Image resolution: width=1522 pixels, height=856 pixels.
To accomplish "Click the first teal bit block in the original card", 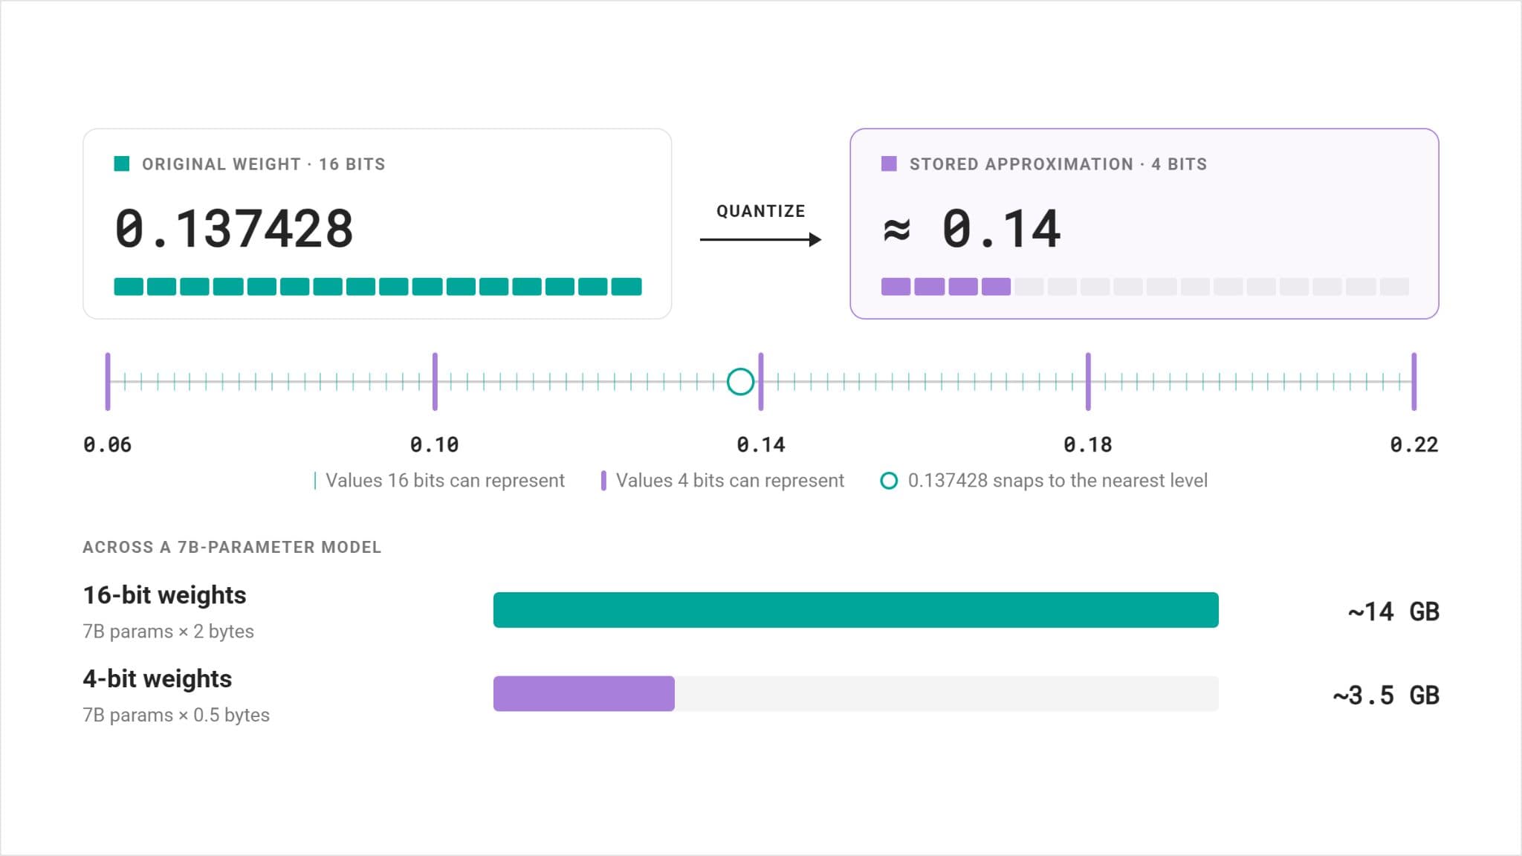I will 129,287.
